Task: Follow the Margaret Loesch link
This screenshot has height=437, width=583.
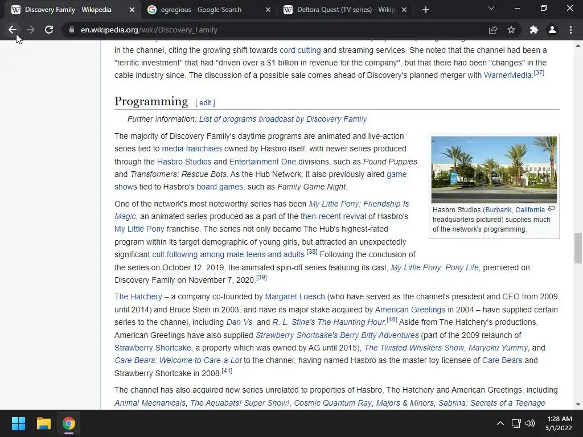Action: [295, 296]
